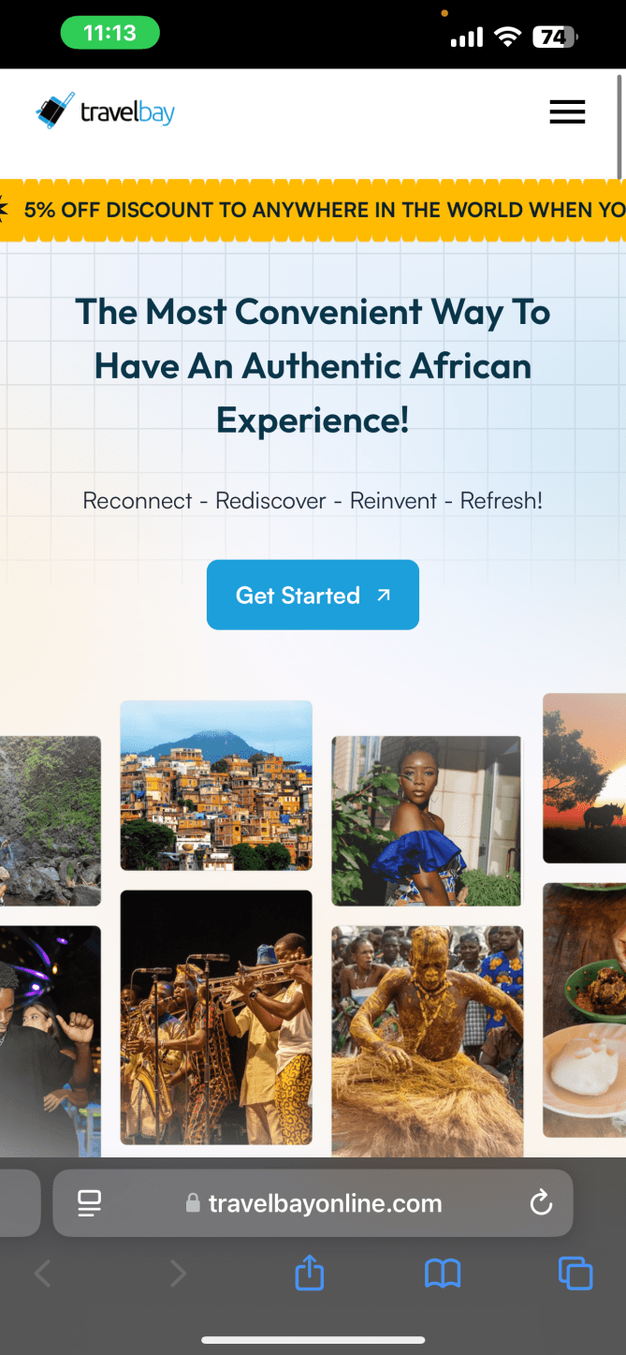Open the sunset rhino silhouette photo
The width and height of the screenshot is (626, 1355).
[584, 778]
